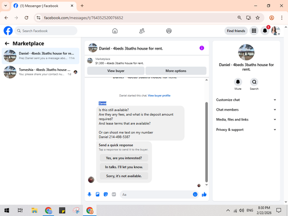Click the Find friends button
Viewport: 288px width, 216px height.
pyautogui.click(x=236, y=31)
